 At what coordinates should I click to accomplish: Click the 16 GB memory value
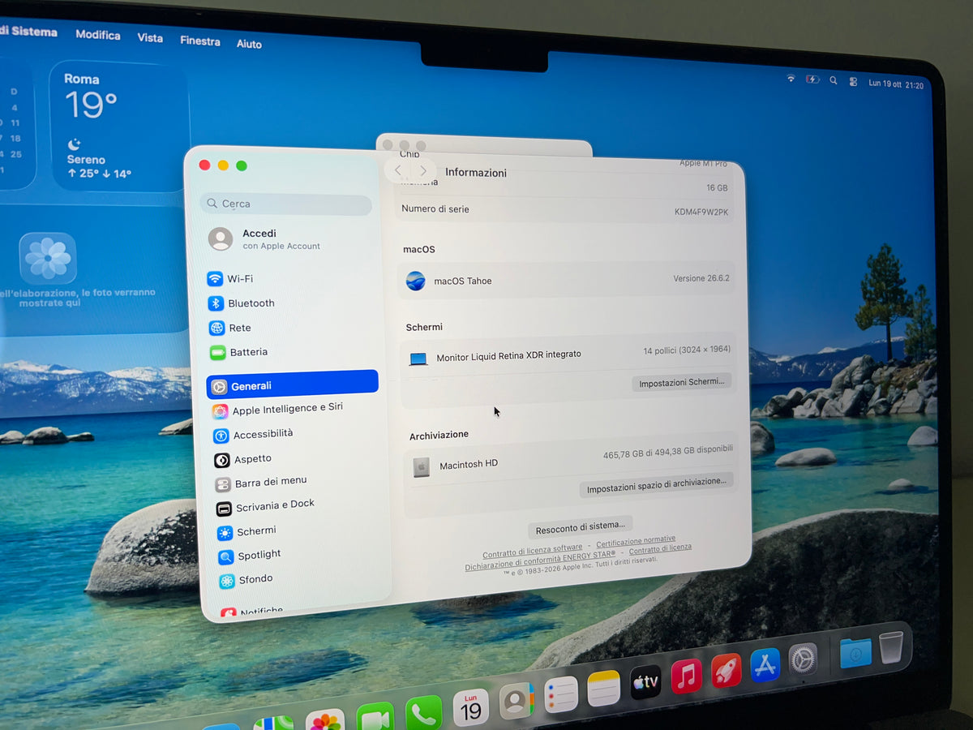(x=717, y=187)
